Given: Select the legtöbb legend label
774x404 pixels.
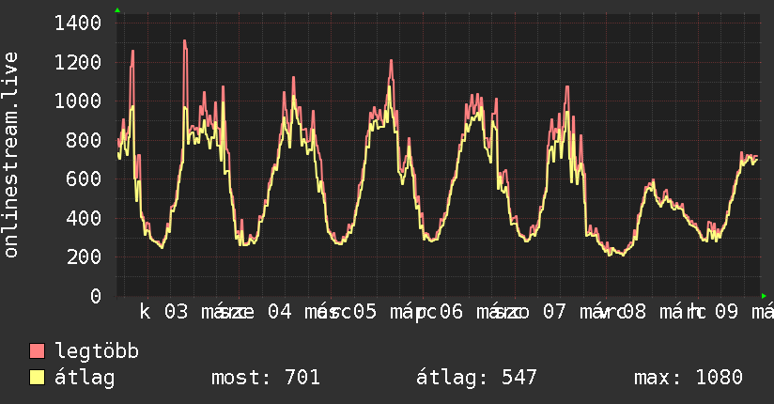Looking at the screenshot, I should click(97, 351).
